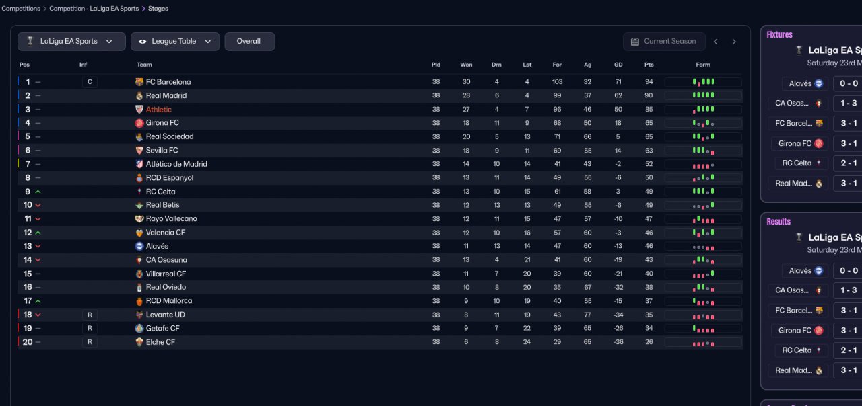Click Real Madrid crest in league table

[139, 96]
